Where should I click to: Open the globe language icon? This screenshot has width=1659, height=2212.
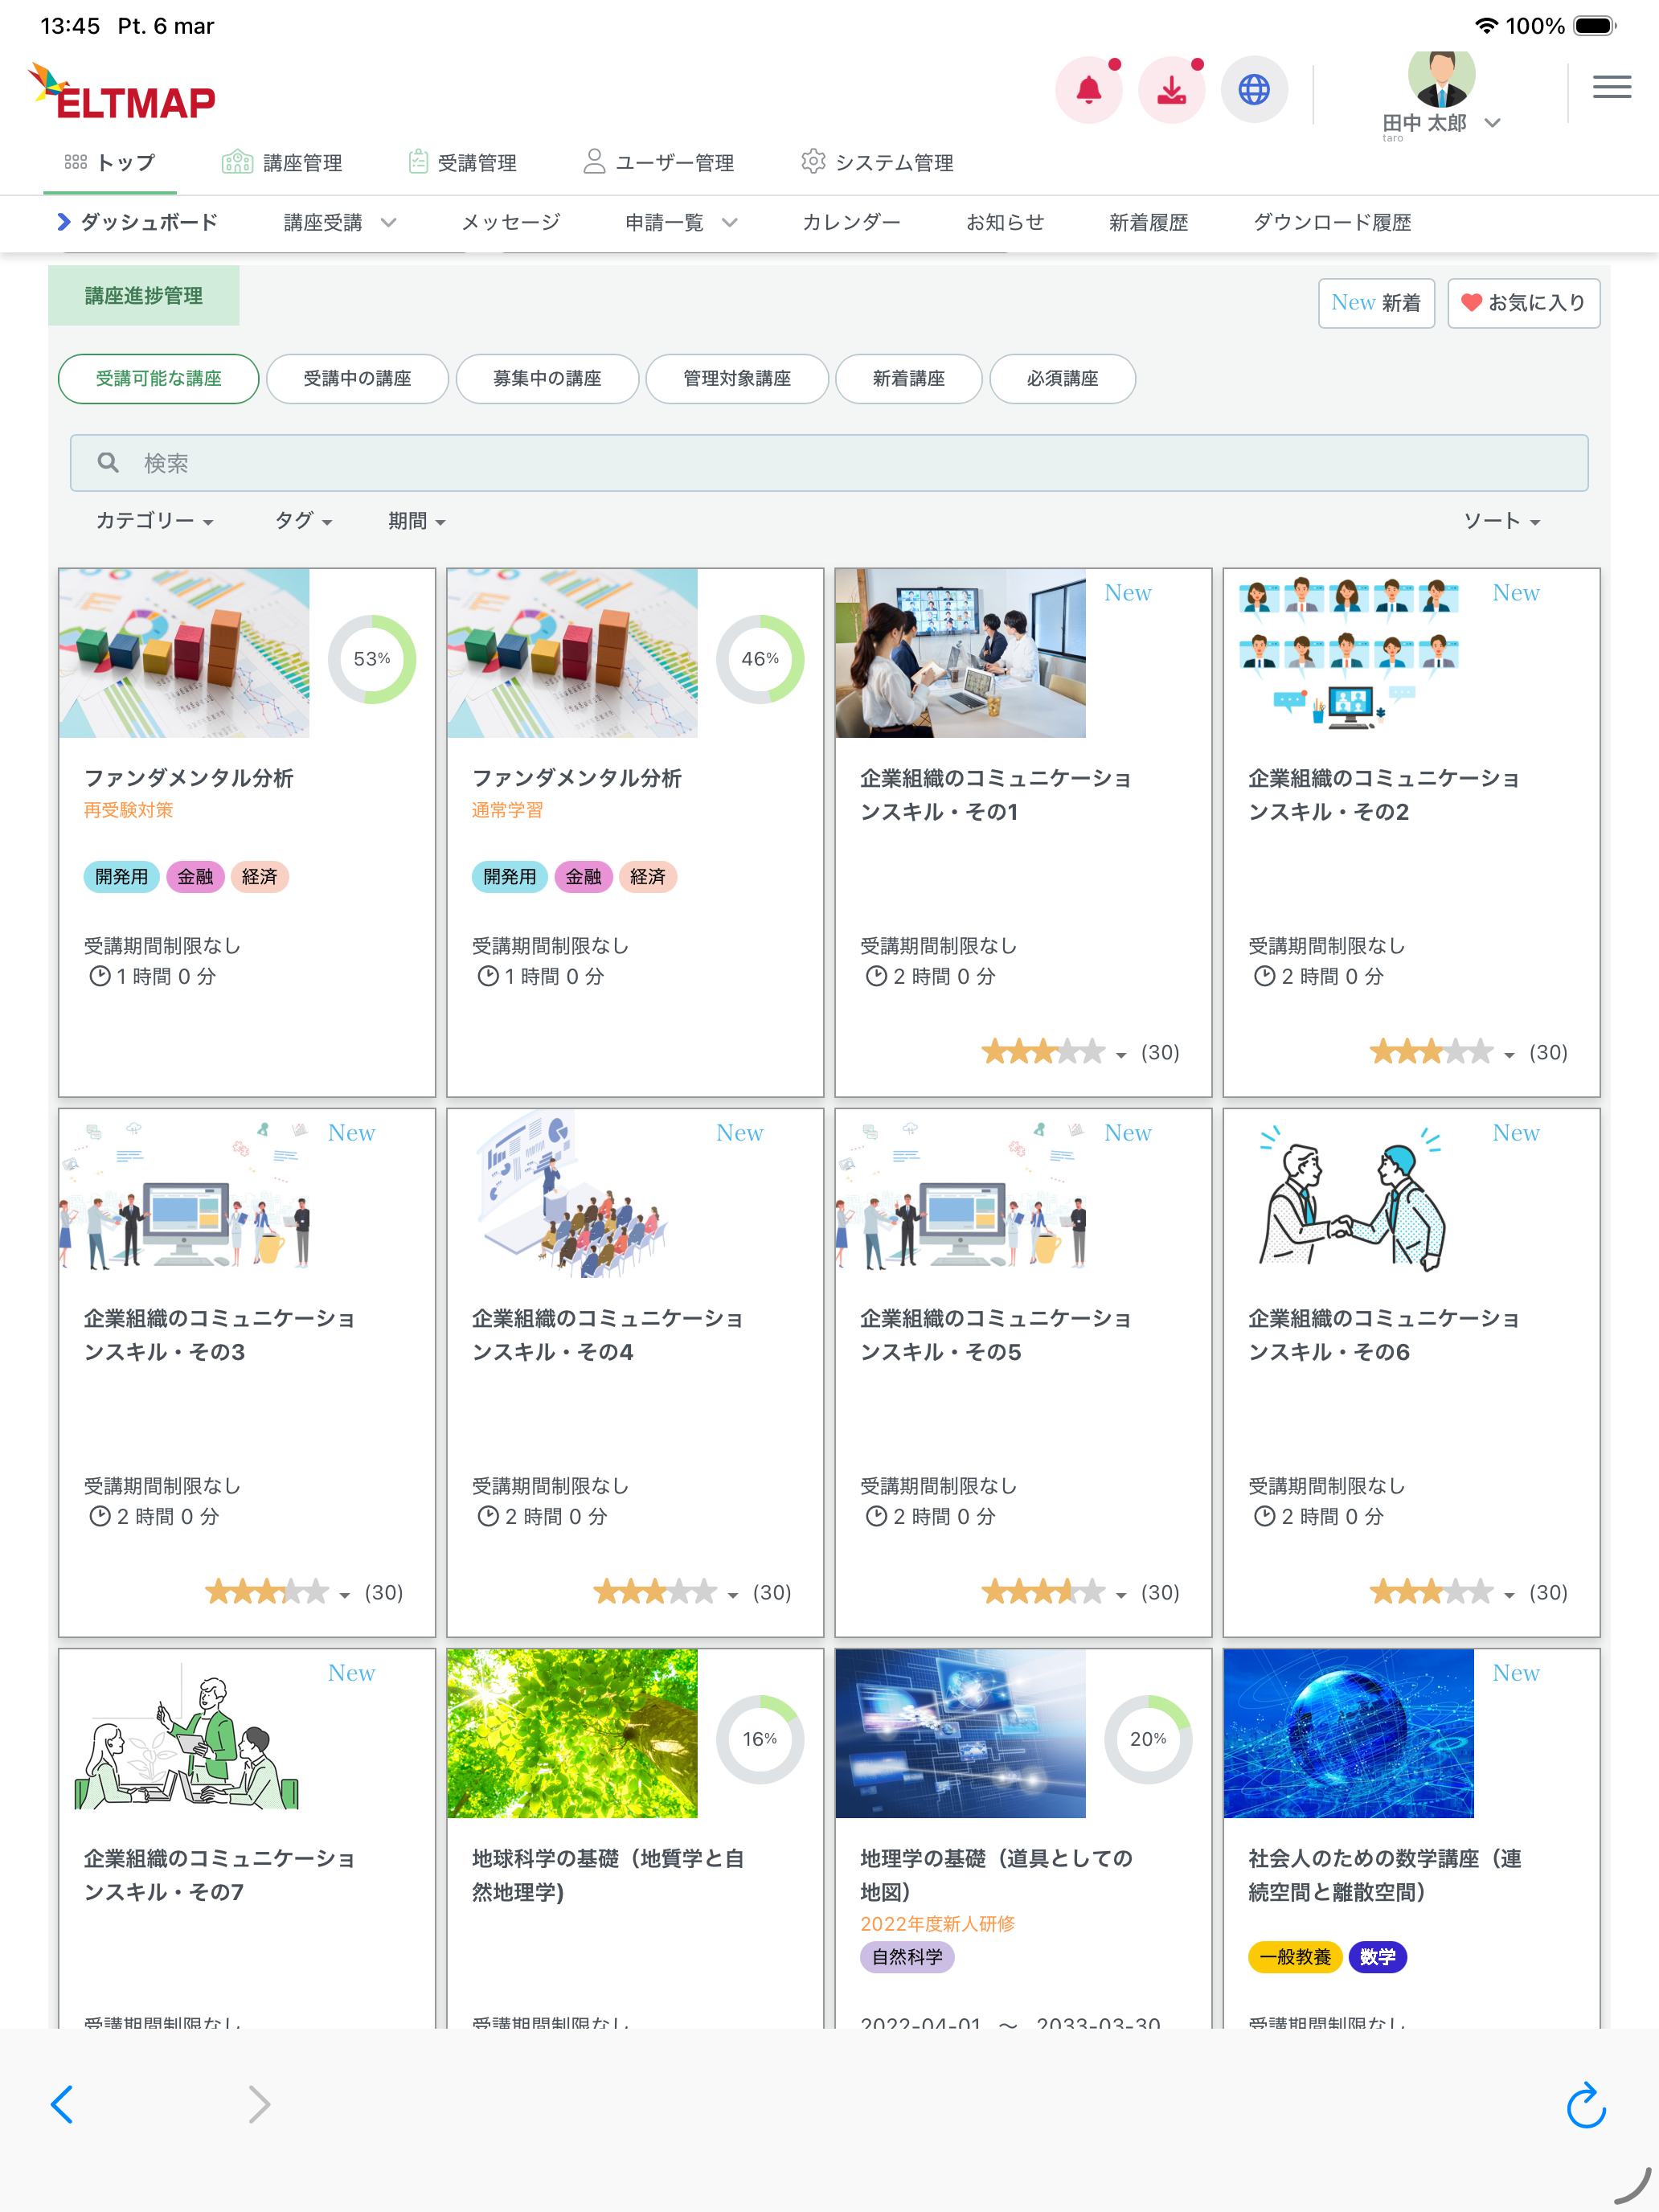tap(1254, 90)
